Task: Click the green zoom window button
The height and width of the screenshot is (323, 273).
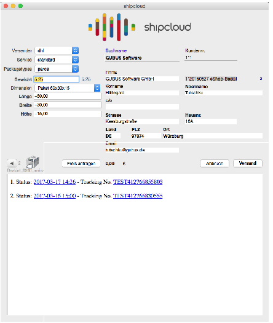Action: (20, 6)
